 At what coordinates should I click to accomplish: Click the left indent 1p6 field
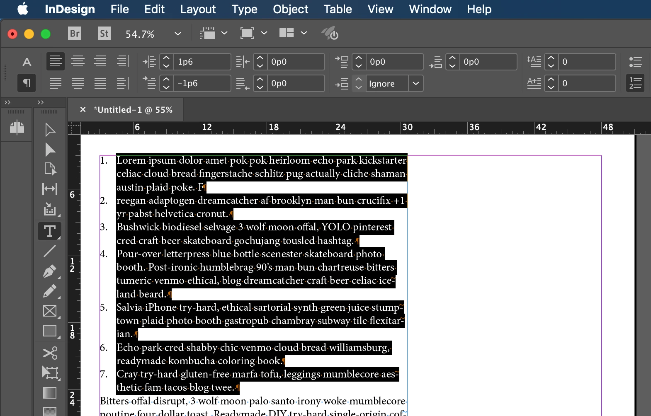click(x=202, y=62)
